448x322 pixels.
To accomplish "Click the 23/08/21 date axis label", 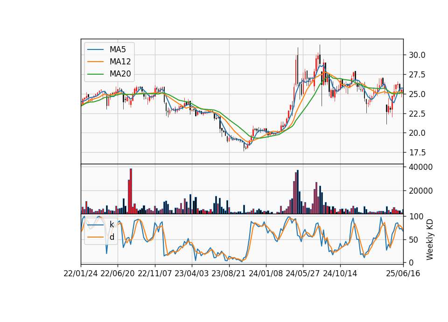I will point(229,274).
